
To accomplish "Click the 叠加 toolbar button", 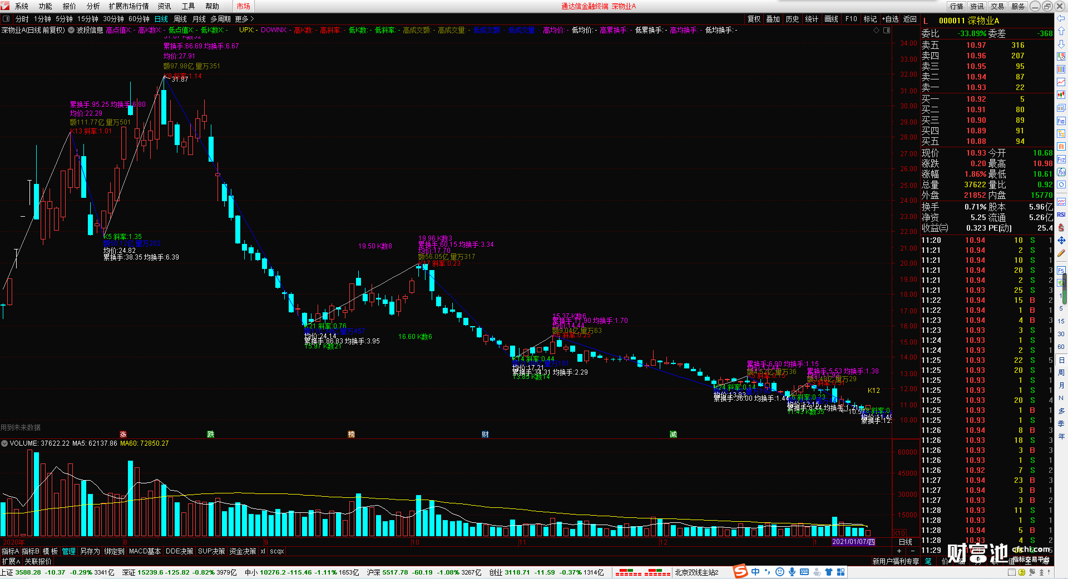I will 773,19.
